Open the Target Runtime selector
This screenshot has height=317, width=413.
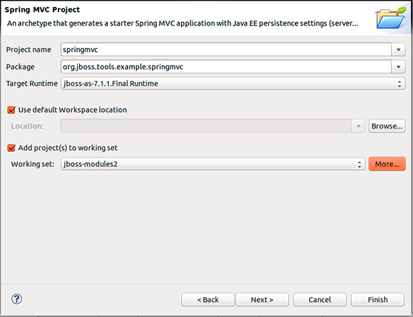click(233, 84)
